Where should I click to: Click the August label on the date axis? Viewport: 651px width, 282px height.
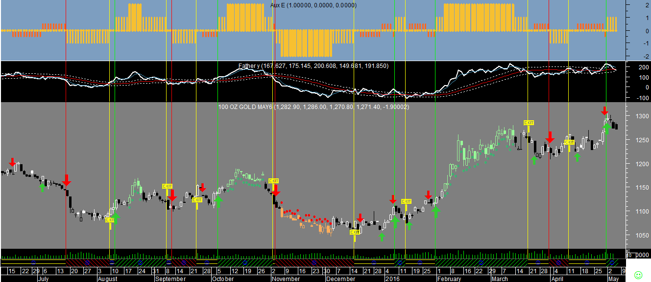tap(108, 279)
